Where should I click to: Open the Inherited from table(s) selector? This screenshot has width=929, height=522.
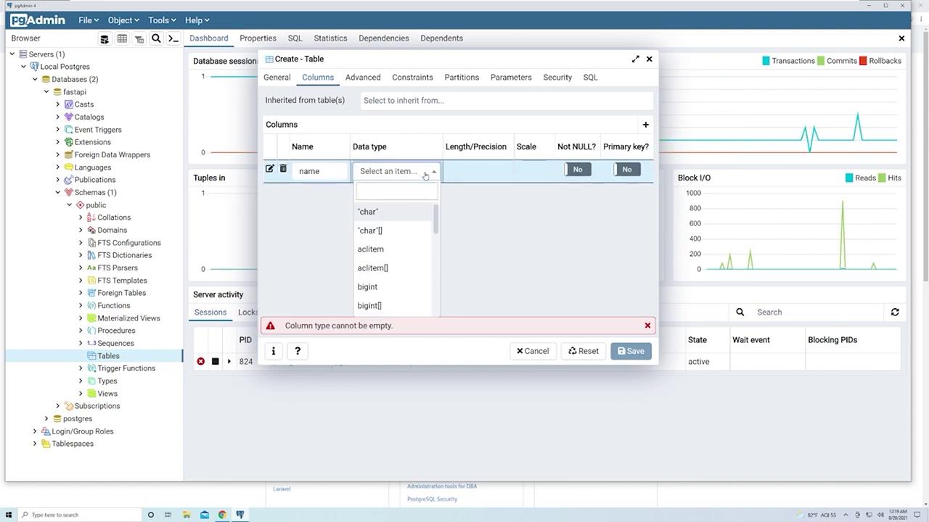click(x=506, y=101)
